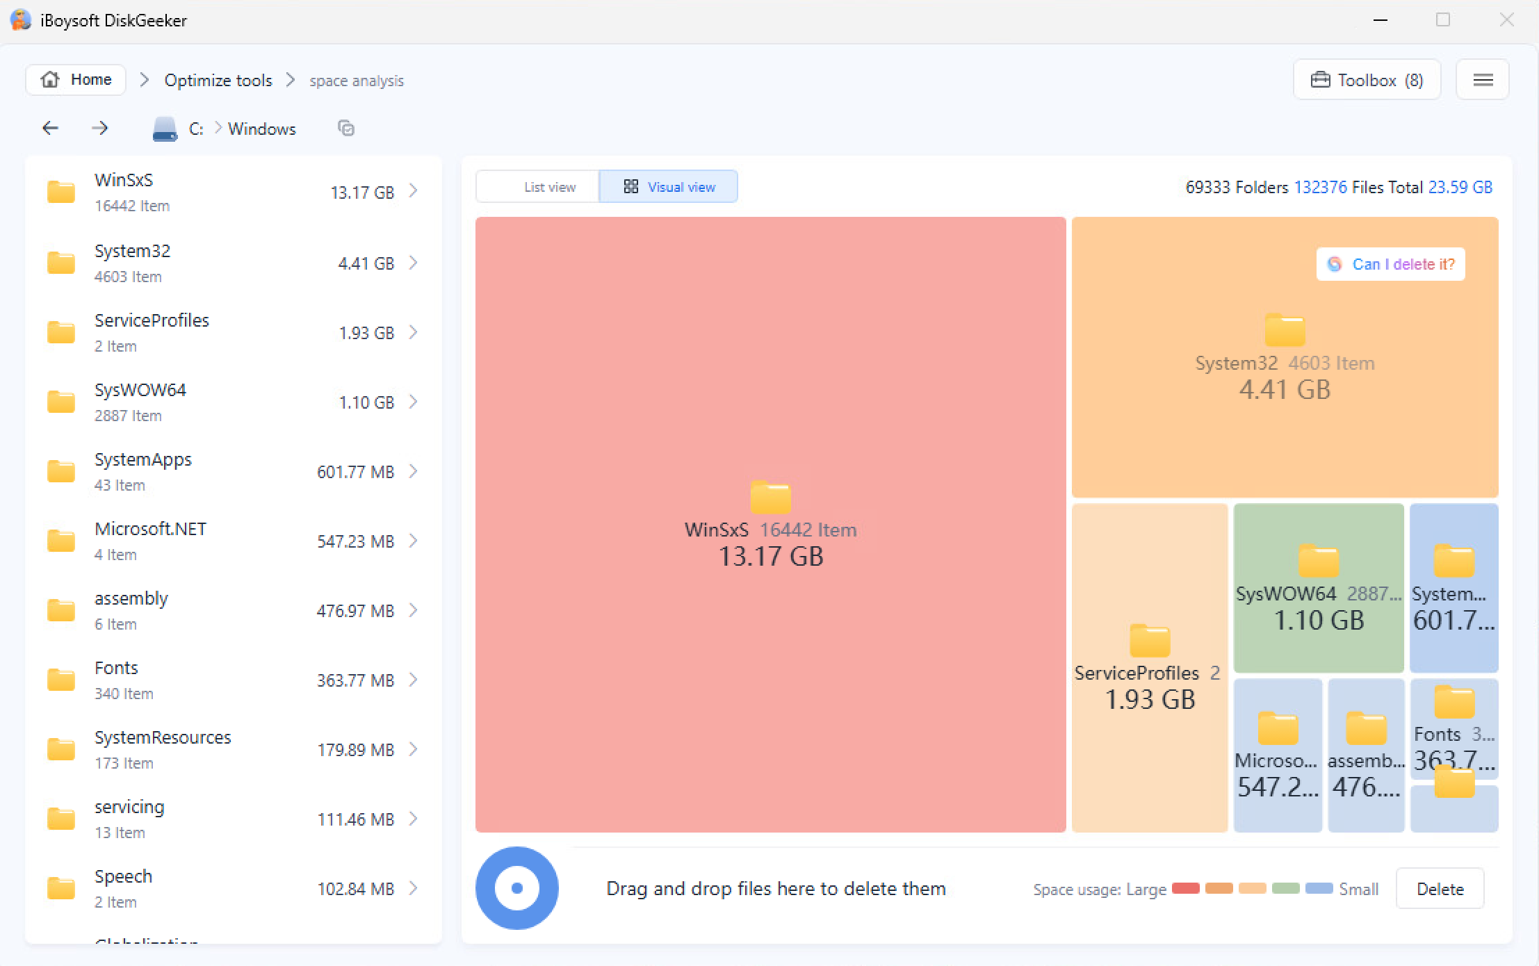This screenshot has height=966, width=1539.
Task: Select the Fonts block in treemap
Action: tap(1454, 728)
